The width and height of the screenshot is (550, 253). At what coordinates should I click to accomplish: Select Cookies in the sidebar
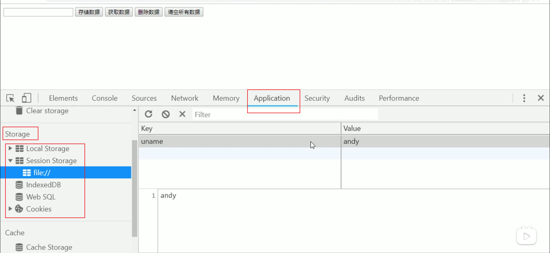tap(39, 209)
